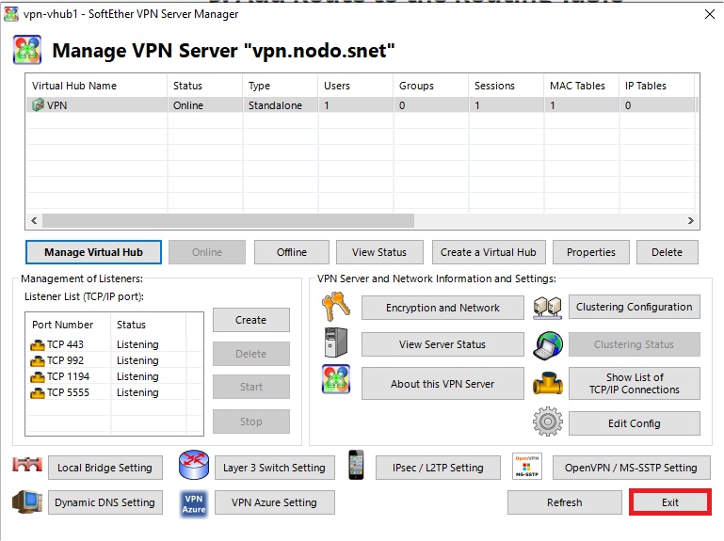Click the Port Number column header

coord(68,325)
